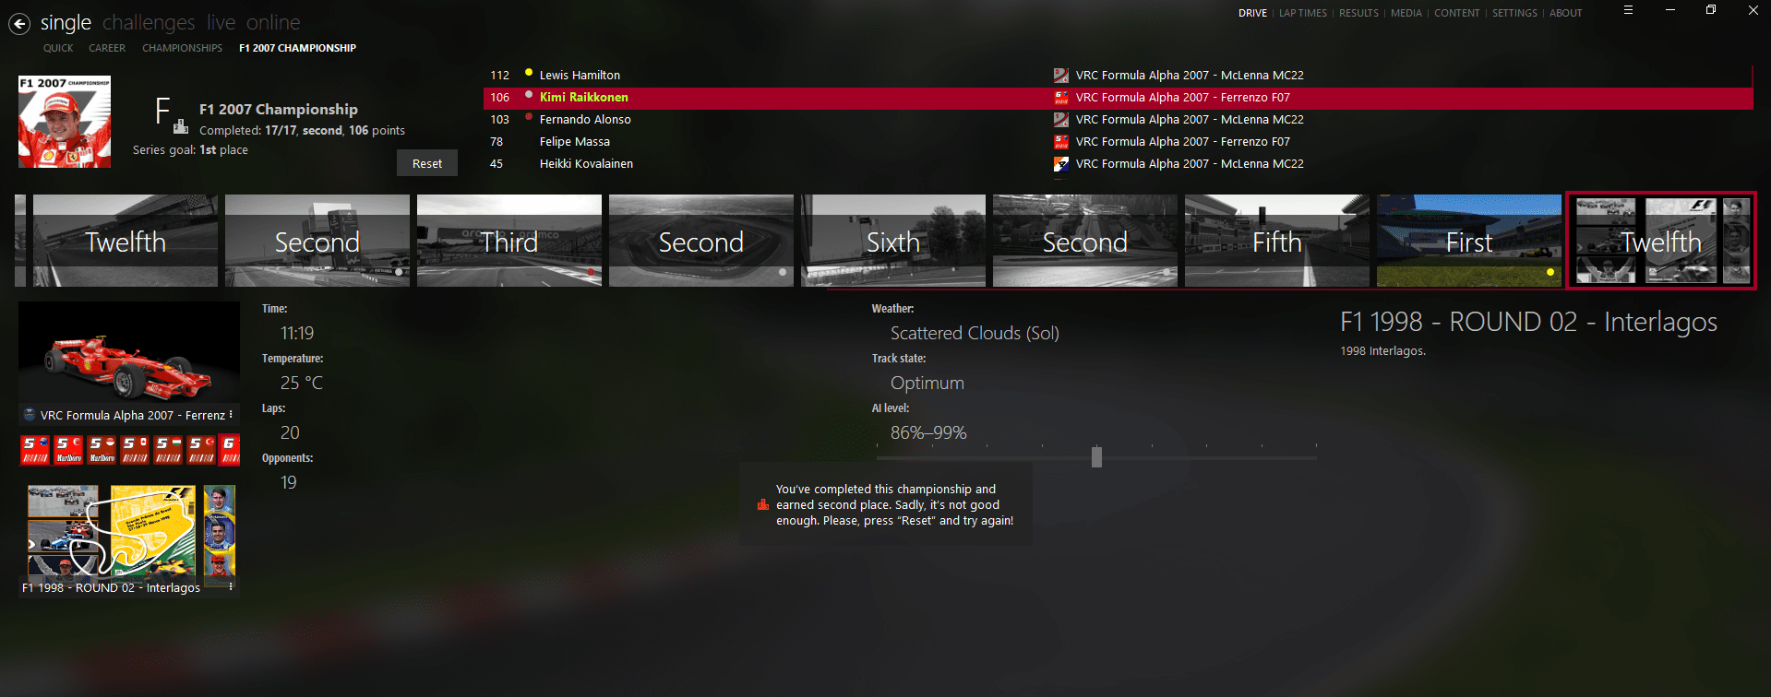
Task: Open the three-dot menu beside the Interlagos track
Action: coord(231,585)
